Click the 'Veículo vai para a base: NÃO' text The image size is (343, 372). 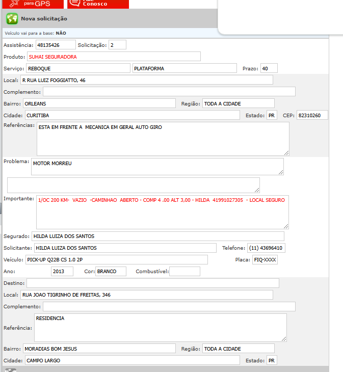[35, 33]
